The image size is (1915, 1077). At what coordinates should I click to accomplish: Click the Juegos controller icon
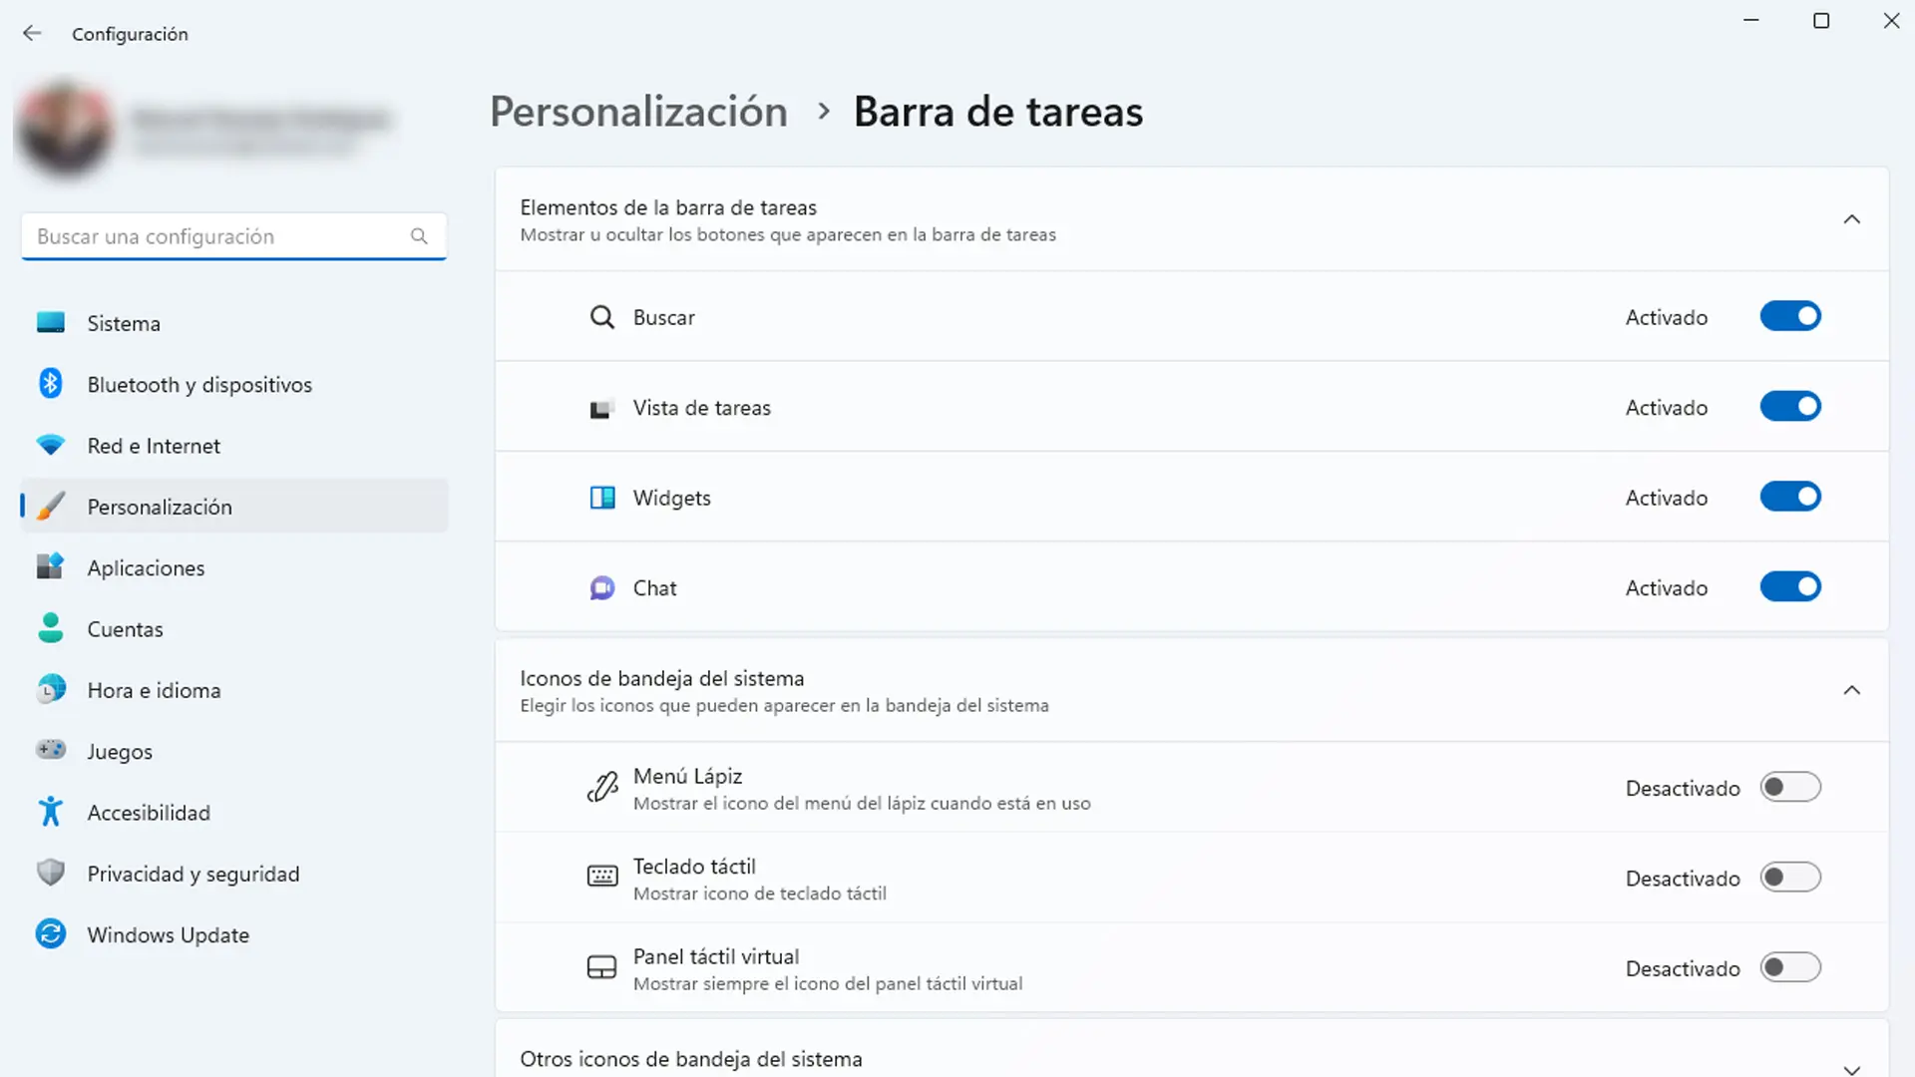tap(51, 750)
